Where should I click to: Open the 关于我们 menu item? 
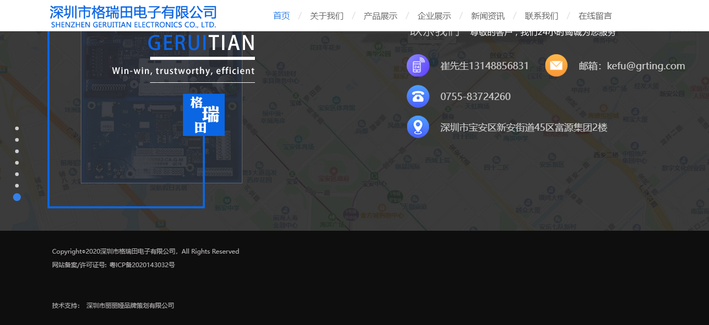[x=327, y=16]
